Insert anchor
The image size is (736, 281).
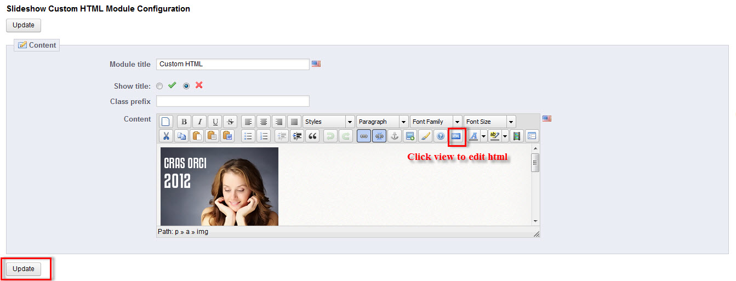(x=394, y=136)
